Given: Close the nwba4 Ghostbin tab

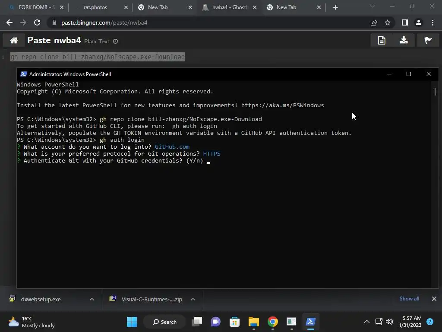Looking at the screenshot, I should (x=255, y=7).
